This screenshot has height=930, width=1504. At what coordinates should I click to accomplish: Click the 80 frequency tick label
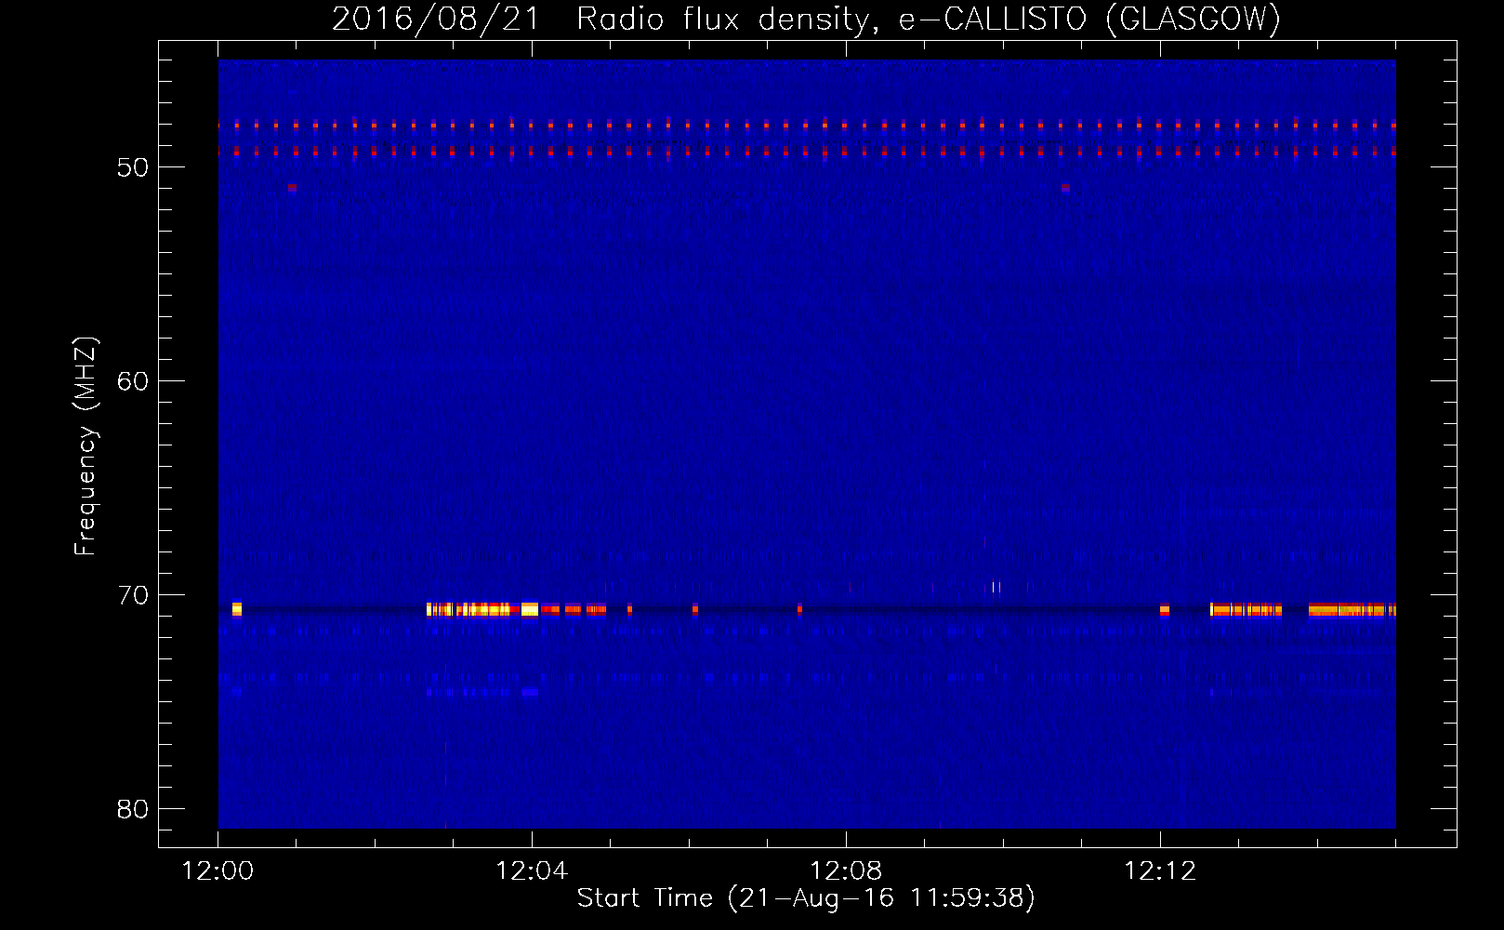(133, 809)
